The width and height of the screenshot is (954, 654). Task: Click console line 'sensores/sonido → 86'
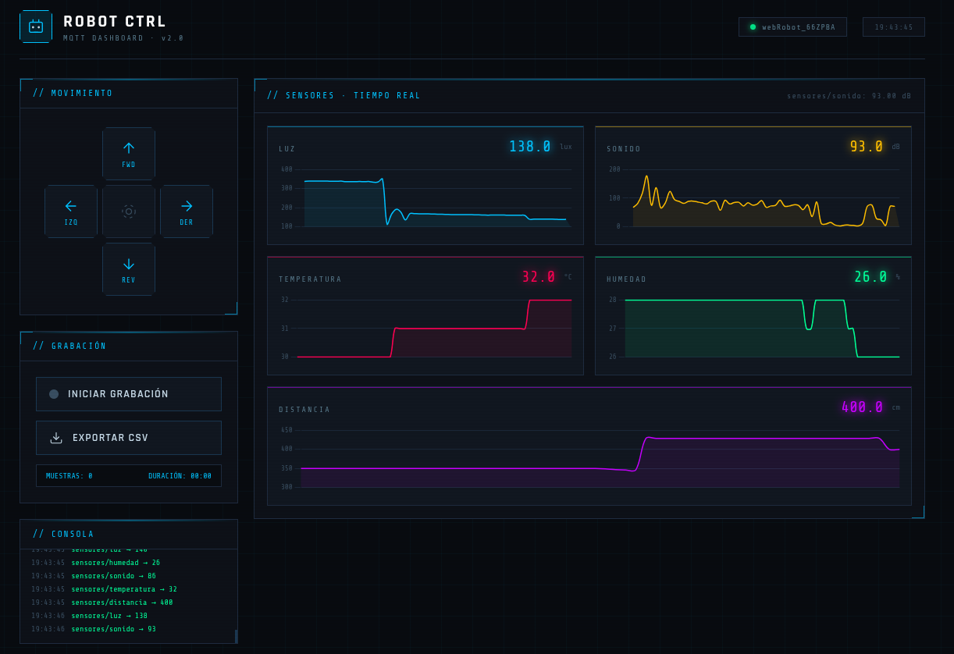pyautogui.click(x=113, y=576)
